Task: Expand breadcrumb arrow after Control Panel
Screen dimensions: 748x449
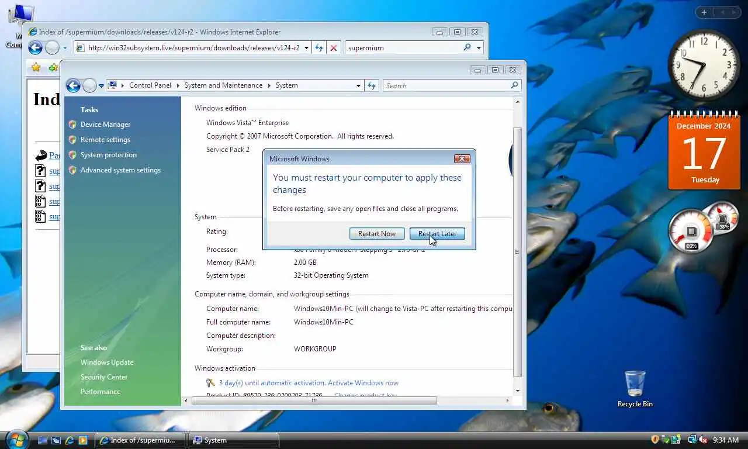Action: click(178, 85)
